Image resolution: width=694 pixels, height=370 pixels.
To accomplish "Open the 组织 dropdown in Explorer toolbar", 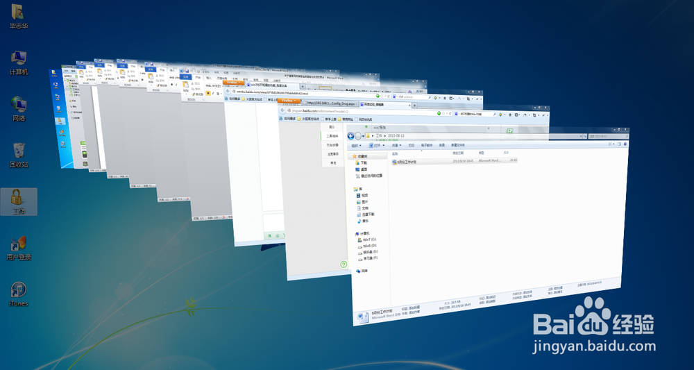I will (x=356, y=145).
